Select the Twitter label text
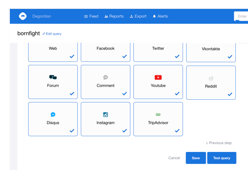Screen dimensions: 248x170 pos(158,48)
